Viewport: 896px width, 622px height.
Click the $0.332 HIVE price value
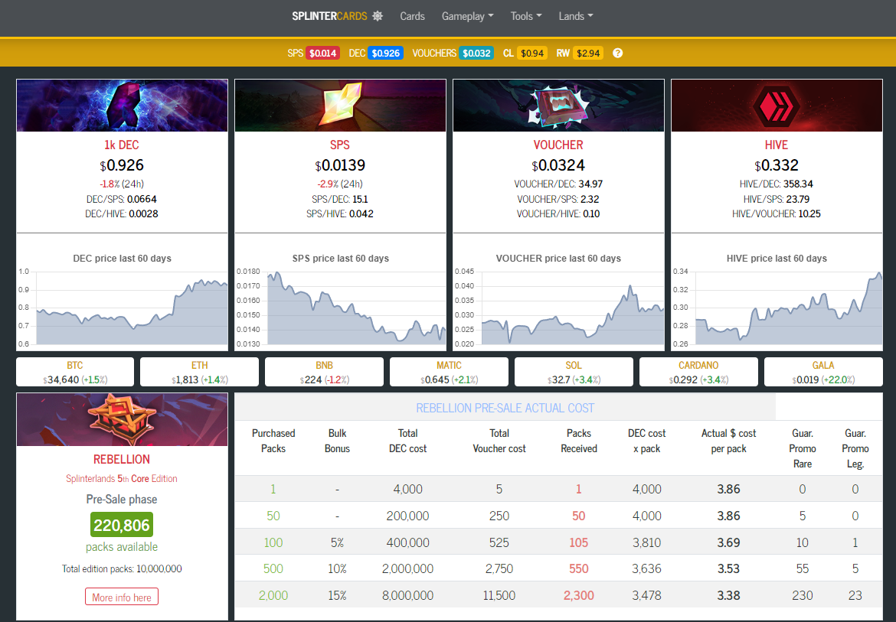(777, 165)
